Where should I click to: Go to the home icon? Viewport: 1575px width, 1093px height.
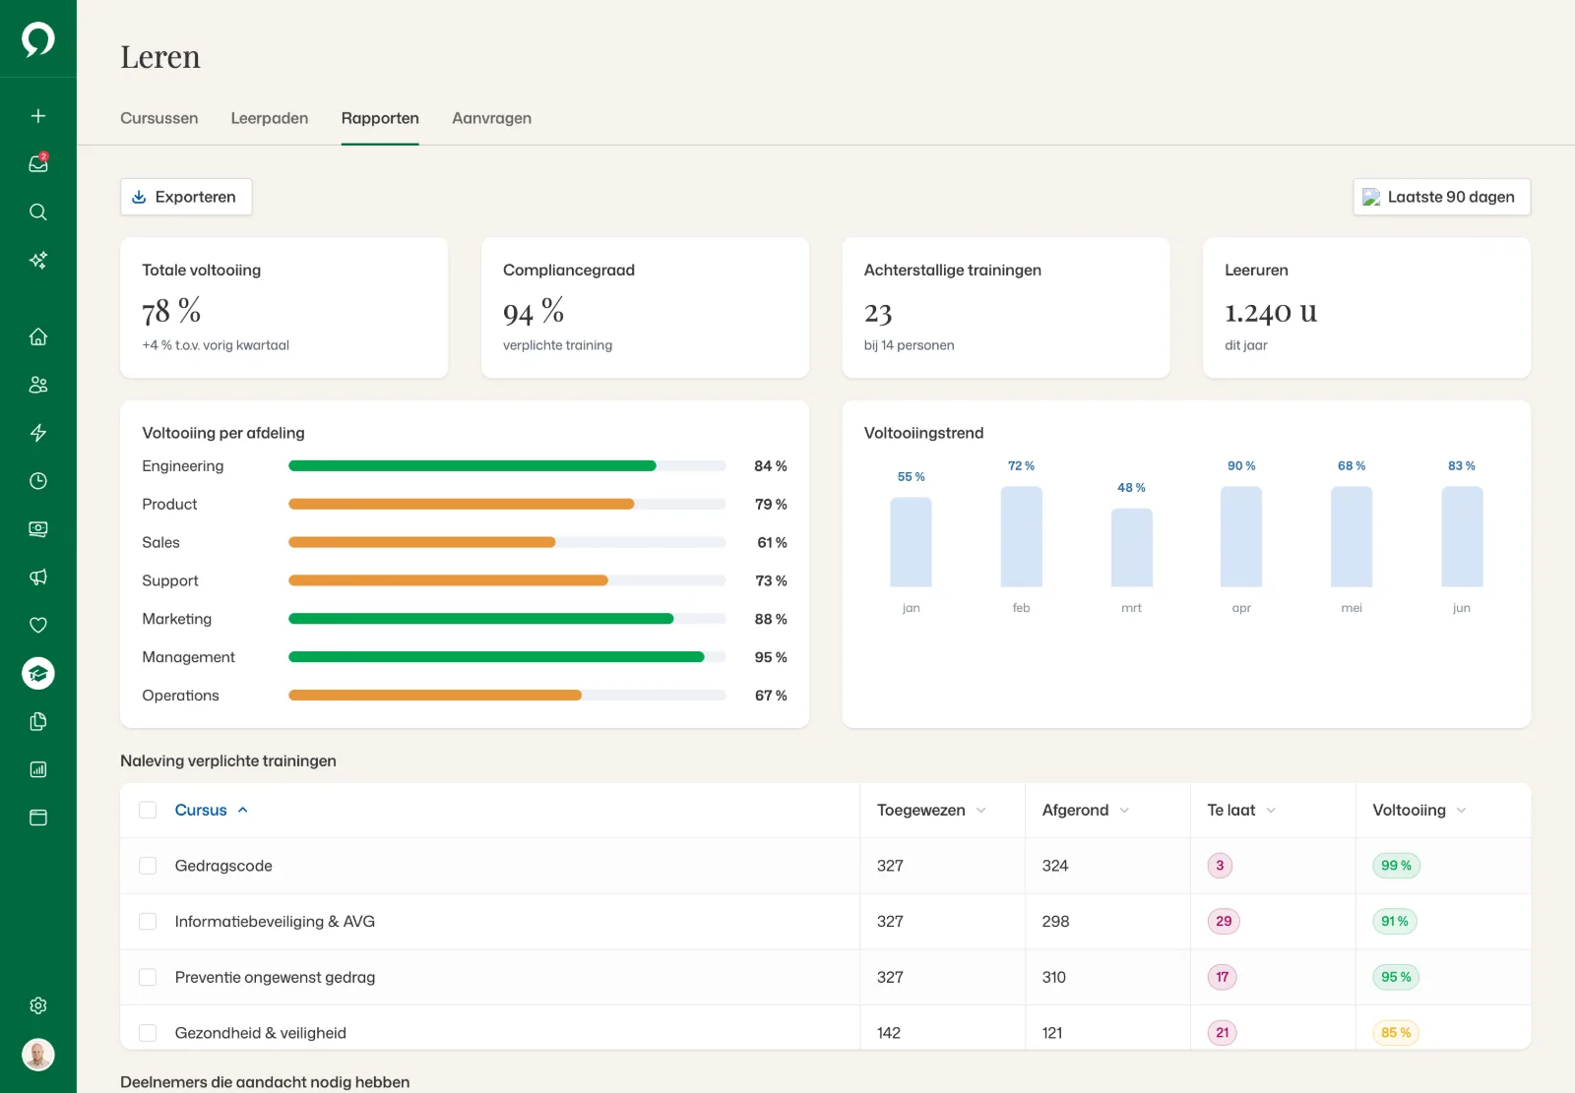click(38, 336)
